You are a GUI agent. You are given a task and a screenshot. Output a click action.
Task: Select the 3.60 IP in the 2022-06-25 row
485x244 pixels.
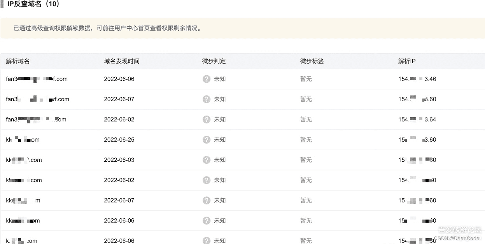[x=417, y=140]
